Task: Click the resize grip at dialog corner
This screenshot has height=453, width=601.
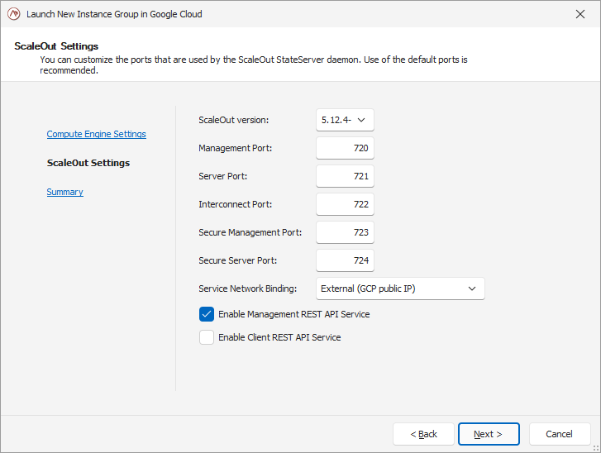Action: click(596, 448)
